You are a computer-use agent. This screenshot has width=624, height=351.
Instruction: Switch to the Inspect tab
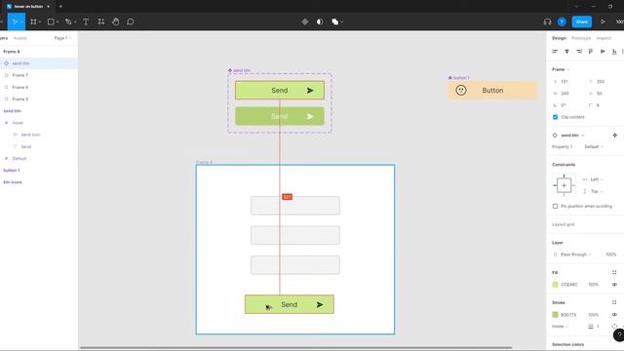[604, 38]
